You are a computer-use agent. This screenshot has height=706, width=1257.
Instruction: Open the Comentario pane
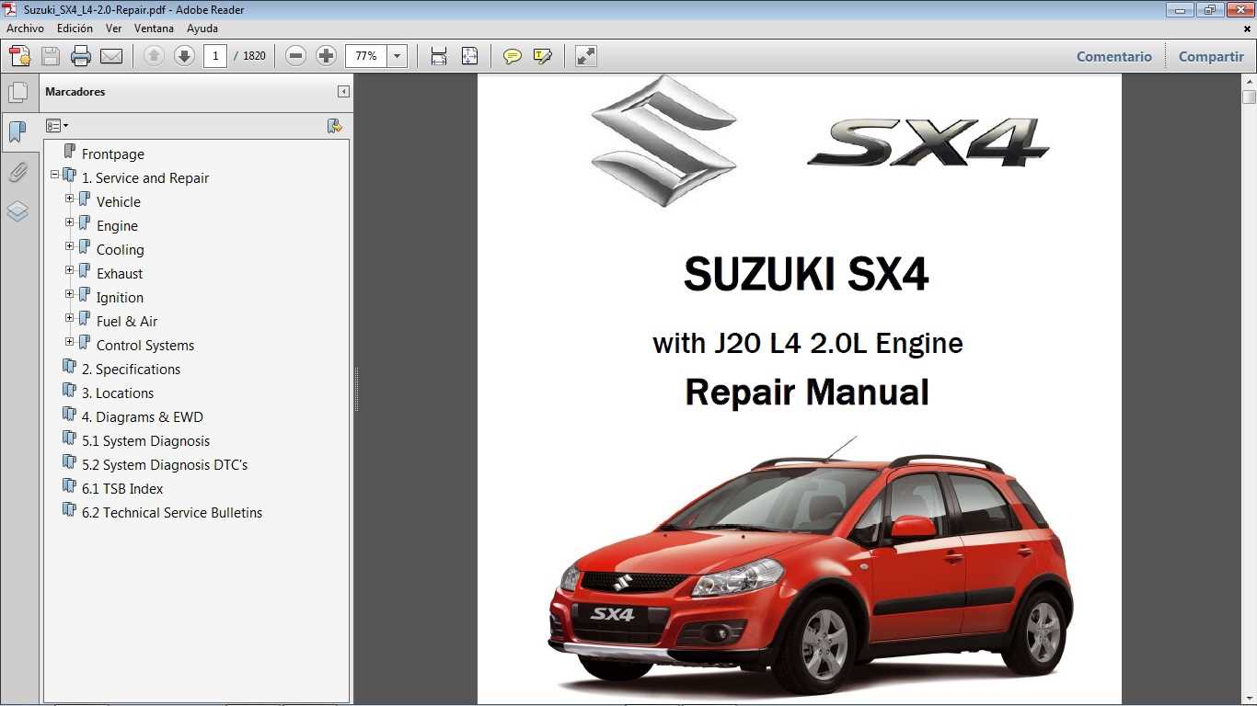pos(1114,56)
